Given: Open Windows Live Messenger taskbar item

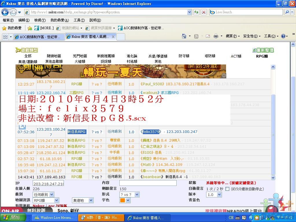Looking at the screenshot, I should 54,218.
